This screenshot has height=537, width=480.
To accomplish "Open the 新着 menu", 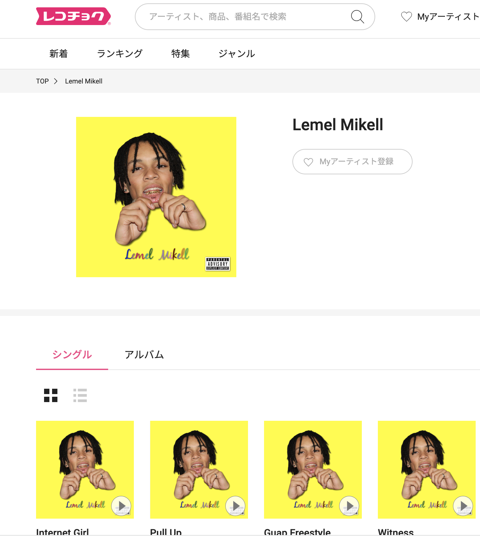I will [x=59, y=54].
